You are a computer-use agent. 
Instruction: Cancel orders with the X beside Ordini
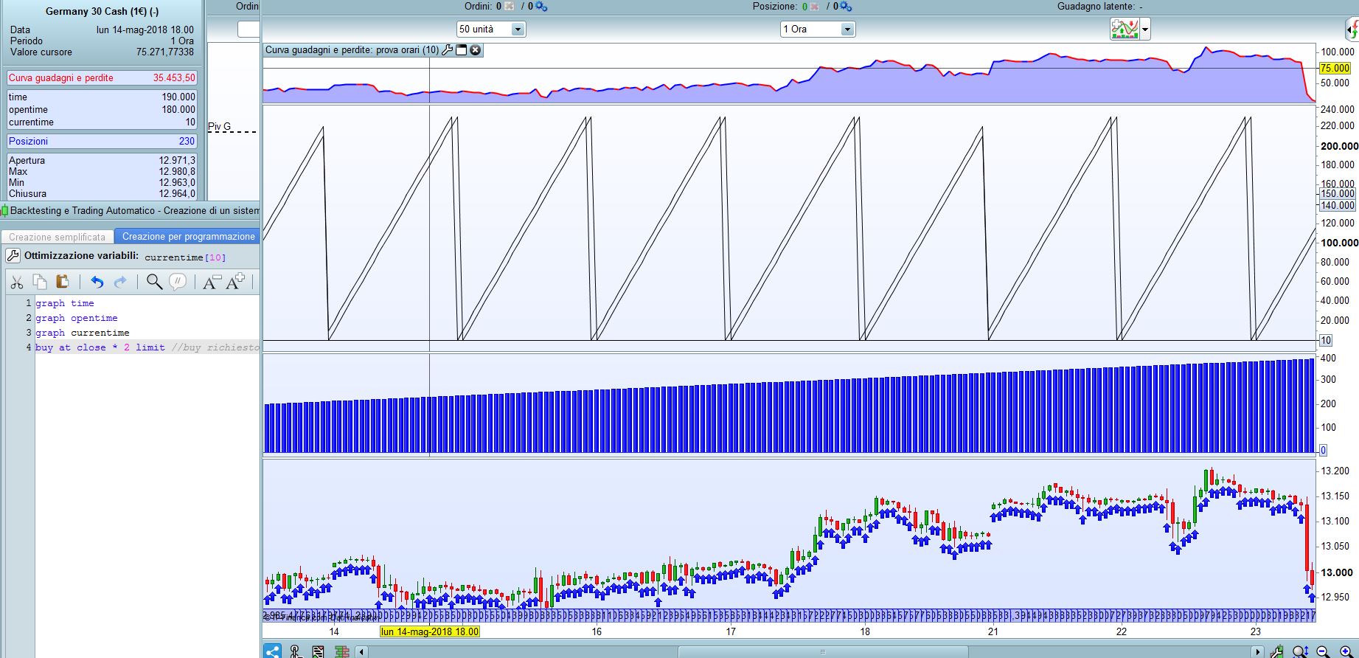tap(510, 7)
